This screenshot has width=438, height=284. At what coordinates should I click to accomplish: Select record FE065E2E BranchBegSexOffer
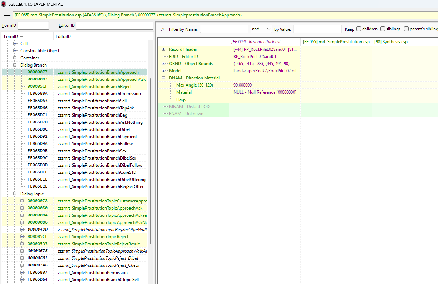[x=74, y=187]
